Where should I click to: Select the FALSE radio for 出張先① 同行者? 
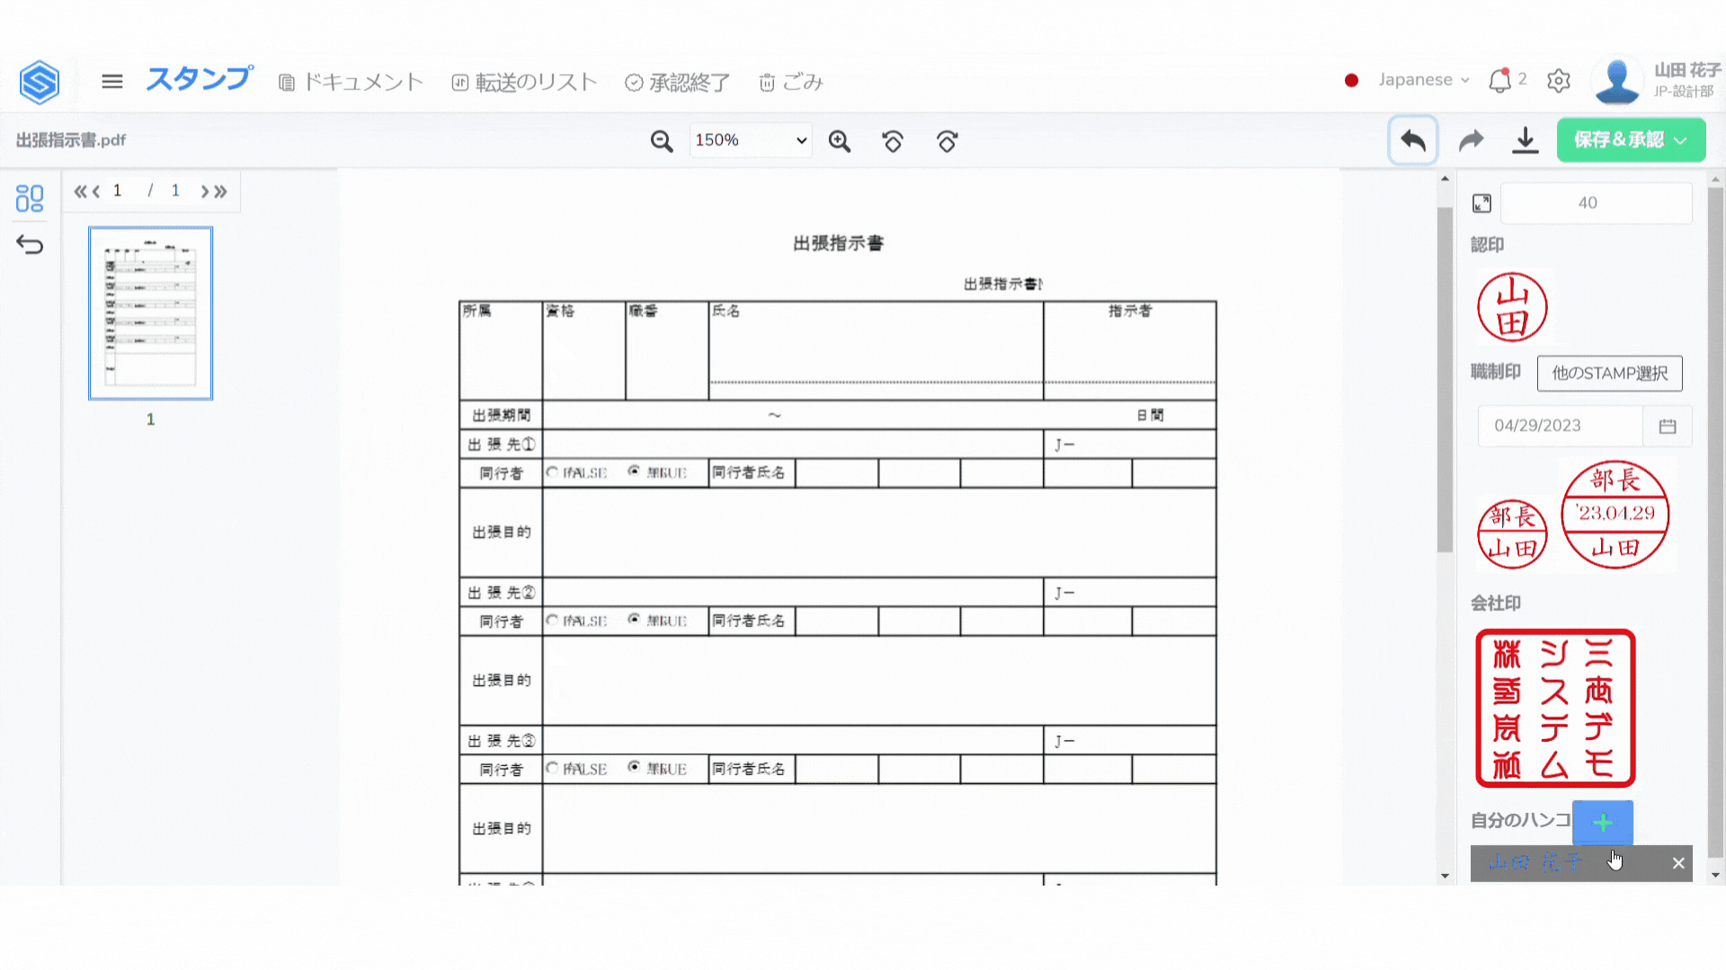[552, 472]
